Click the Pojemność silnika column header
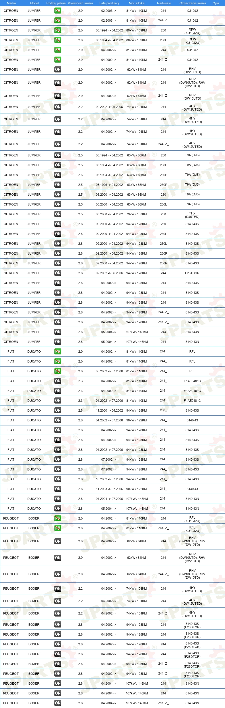Image resolution: width=225 pixels, height=708 pixels. [80, 3]
